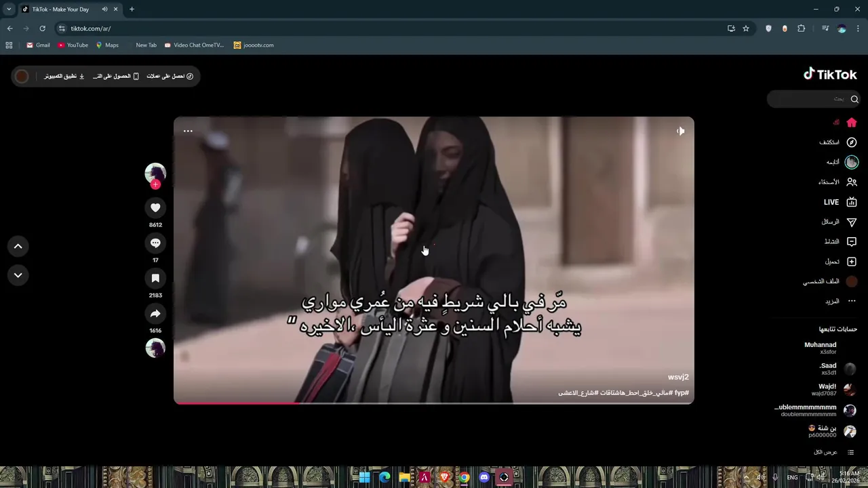Go back with Chrome's back arrow
The image size is (868, 488).
(x=9, y=28)
